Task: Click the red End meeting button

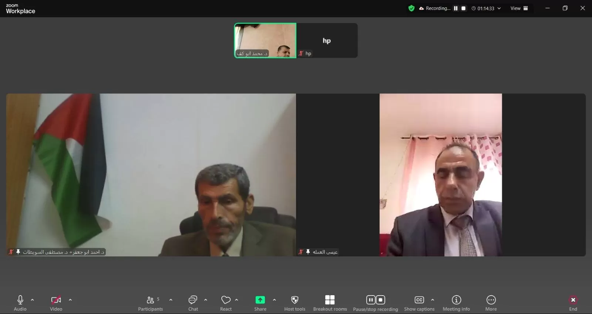Action: [x=573, y=303]
